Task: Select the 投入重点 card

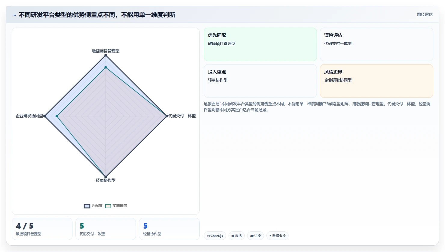Action: click(260, 81)
